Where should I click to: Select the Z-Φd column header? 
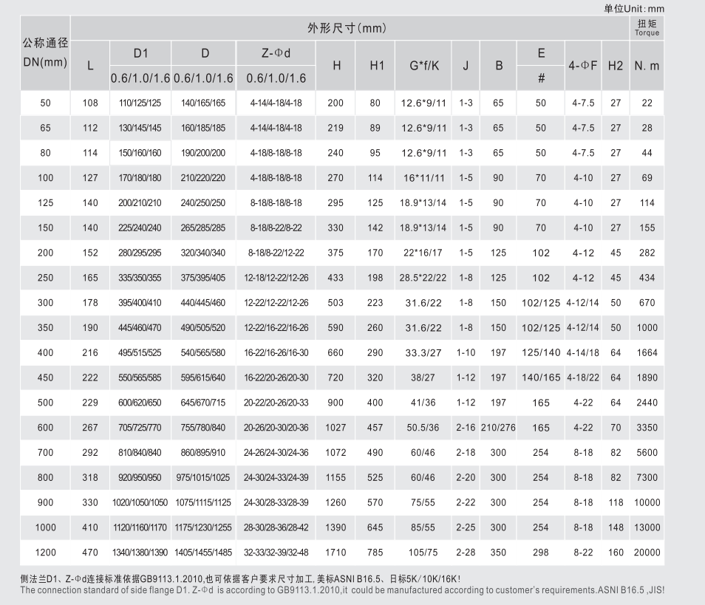(276, 53)
